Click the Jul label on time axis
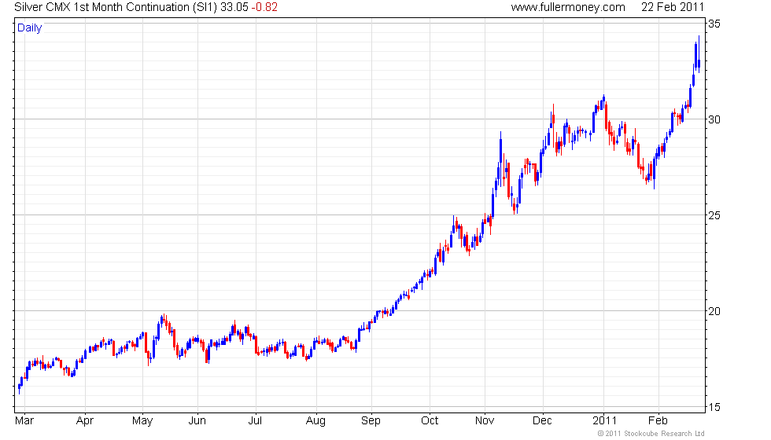 pos(255,421)
